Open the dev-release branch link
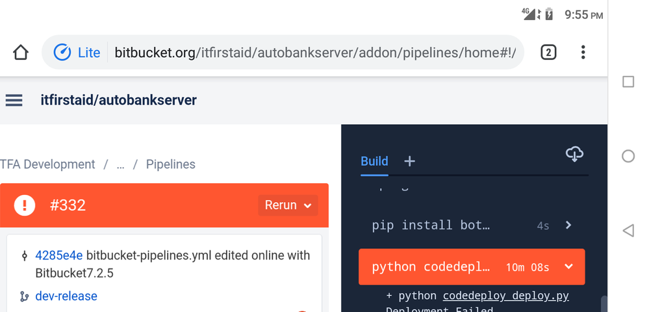 pos(66,296)
